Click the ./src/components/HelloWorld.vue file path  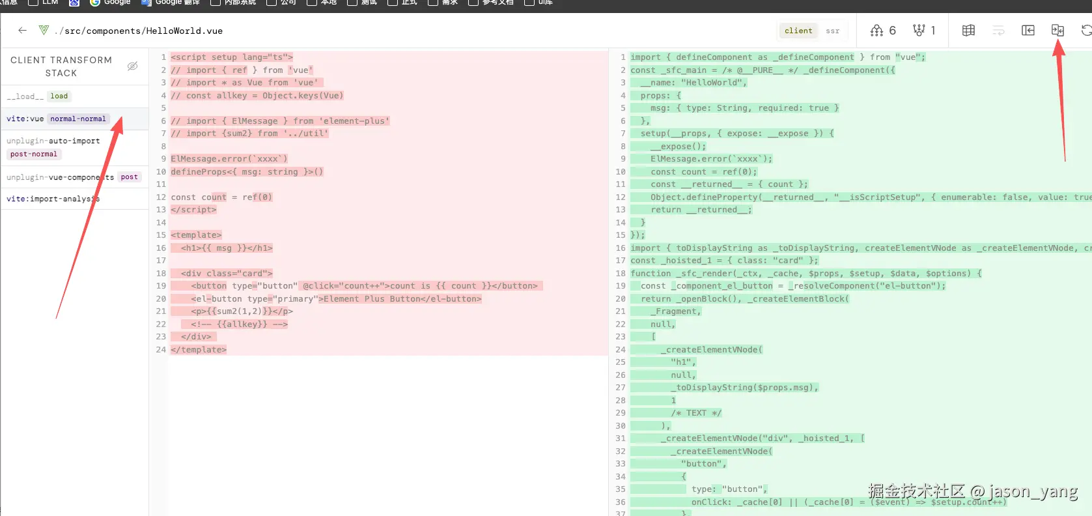coord(139,31)
